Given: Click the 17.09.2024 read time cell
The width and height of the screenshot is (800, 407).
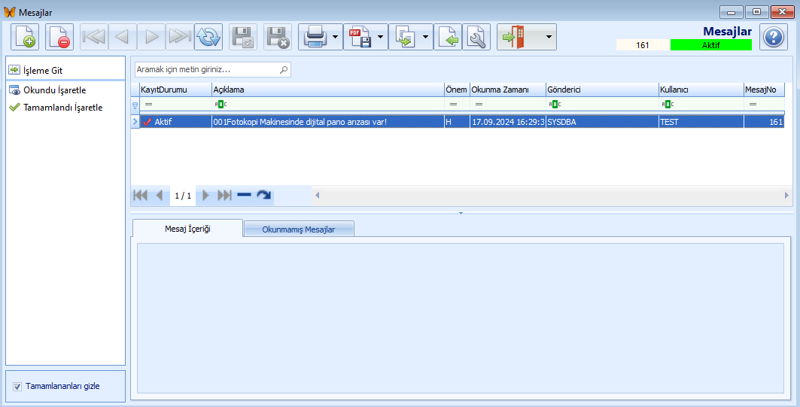Looking at the screenshot, I should pyautogui.click(x=508, y=122).
